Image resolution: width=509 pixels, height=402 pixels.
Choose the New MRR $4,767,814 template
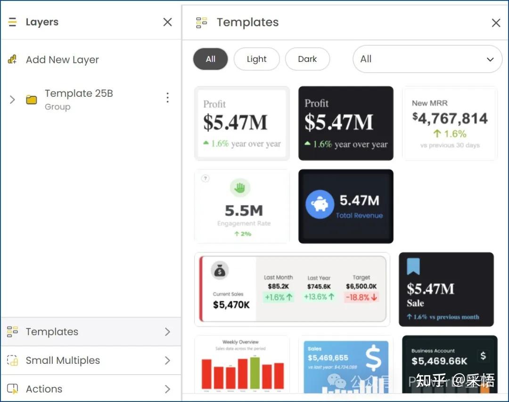[450, 124]
